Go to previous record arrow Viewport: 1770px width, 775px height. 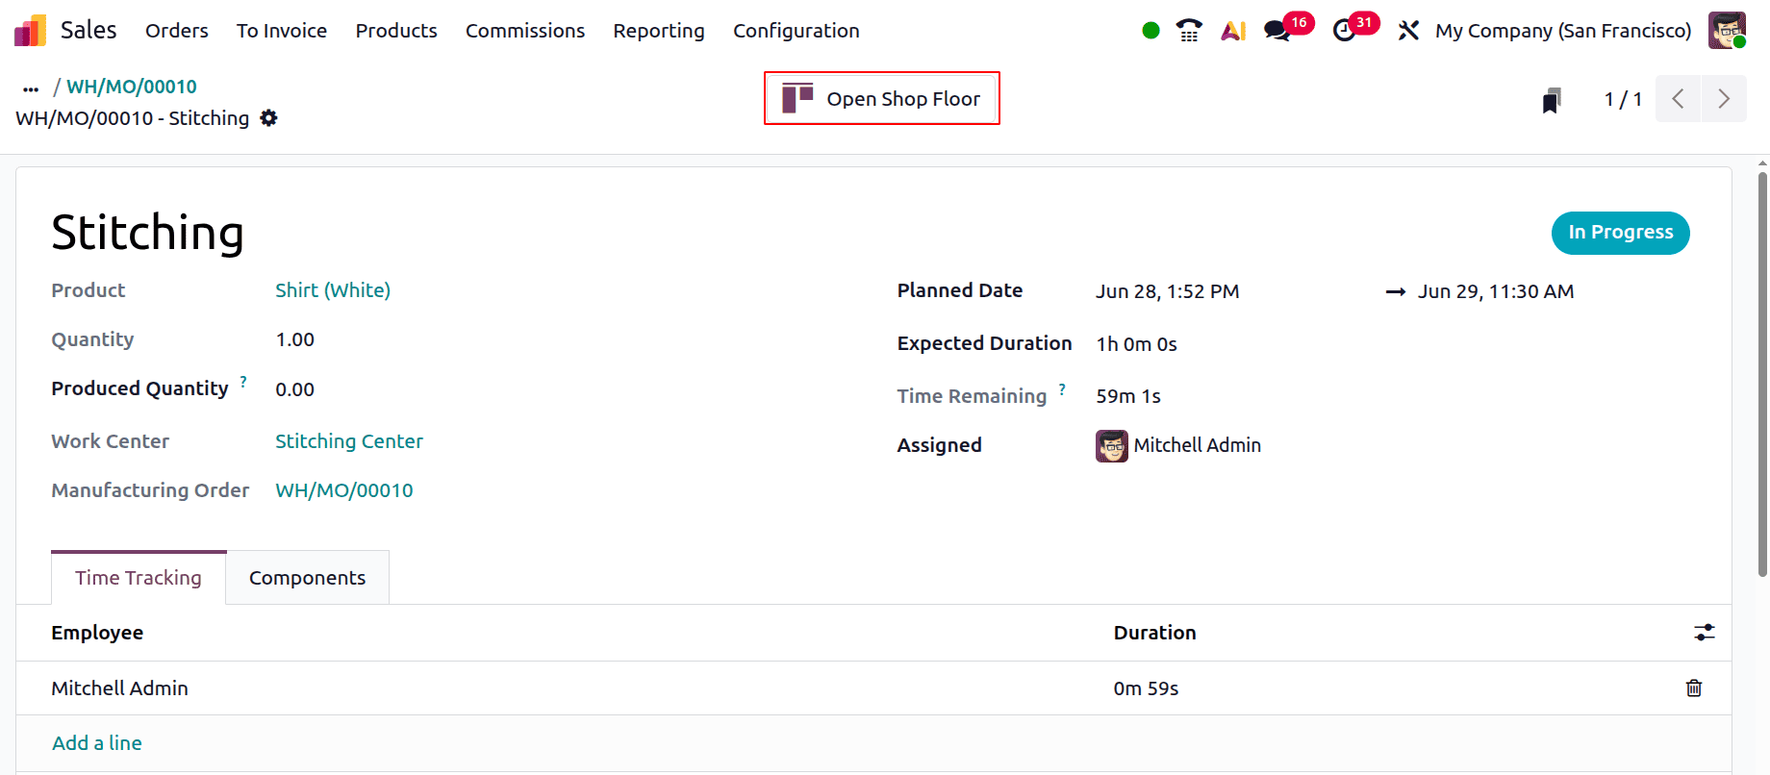pyautogui.click(x=1678, y=99)
